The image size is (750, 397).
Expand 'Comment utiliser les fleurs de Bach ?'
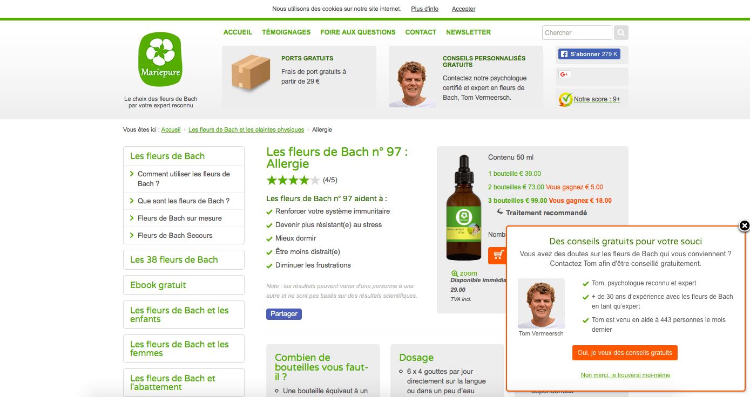click(184, 179)
